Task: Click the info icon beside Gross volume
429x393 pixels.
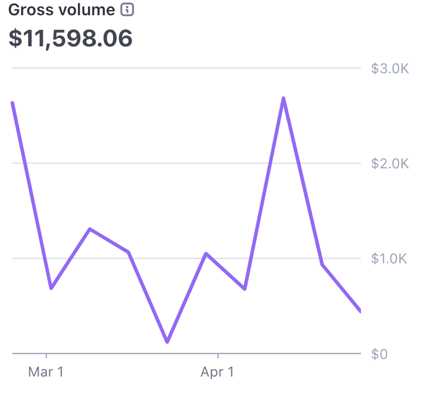Action: coord(126,10)
